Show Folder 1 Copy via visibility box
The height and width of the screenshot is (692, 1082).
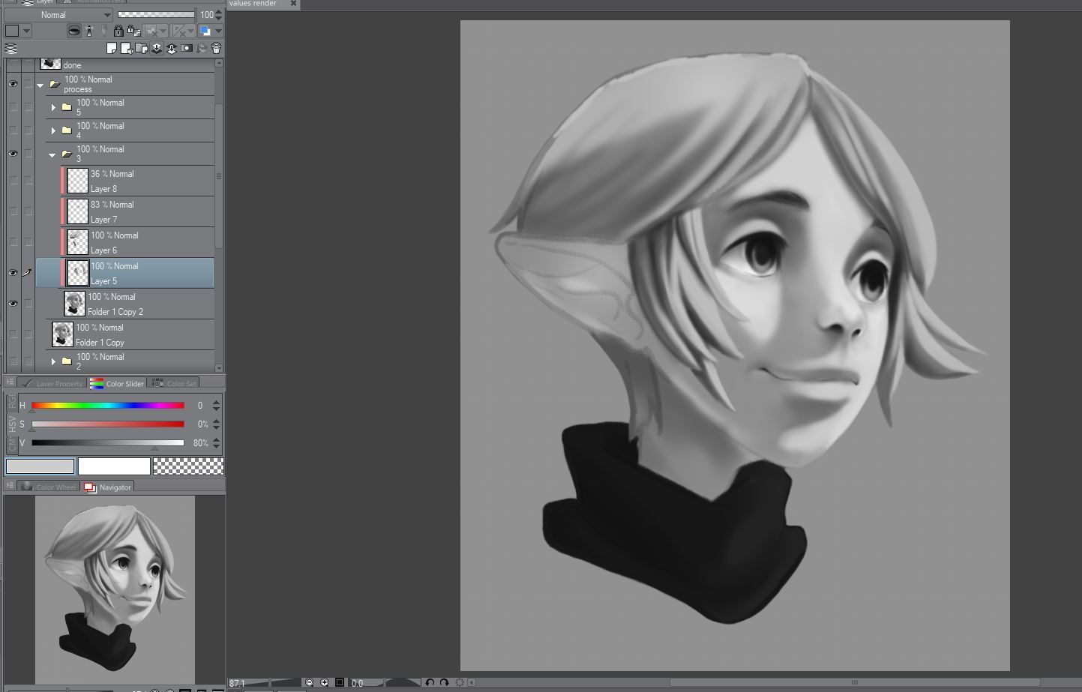click(13, 334)
